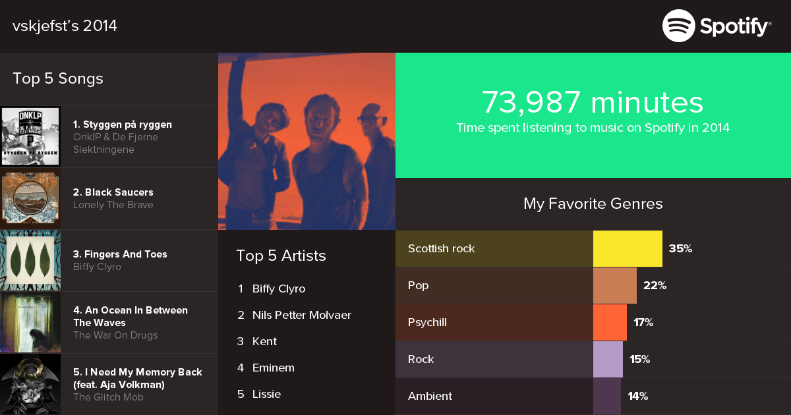Click the Top 5 Songs heading

click(x=58, y=78)
